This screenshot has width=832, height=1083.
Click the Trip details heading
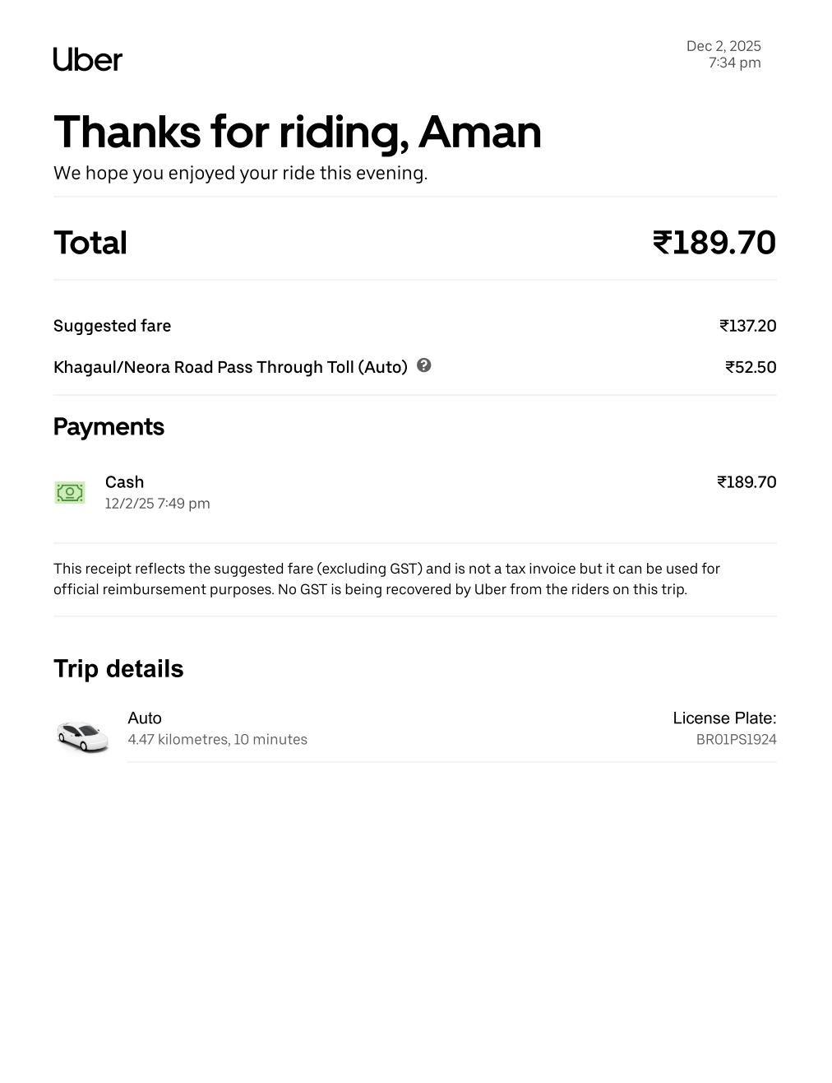[x=118, y=668]
